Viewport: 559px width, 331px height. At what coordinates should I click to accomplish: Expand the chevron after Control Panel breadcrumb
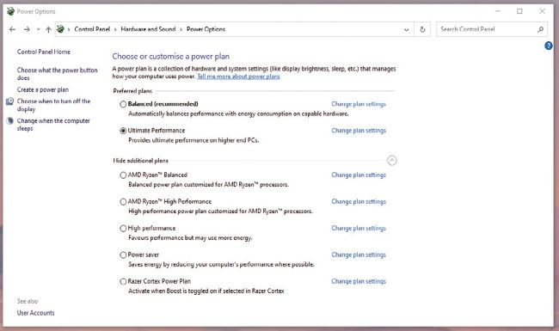pos(115,29)
